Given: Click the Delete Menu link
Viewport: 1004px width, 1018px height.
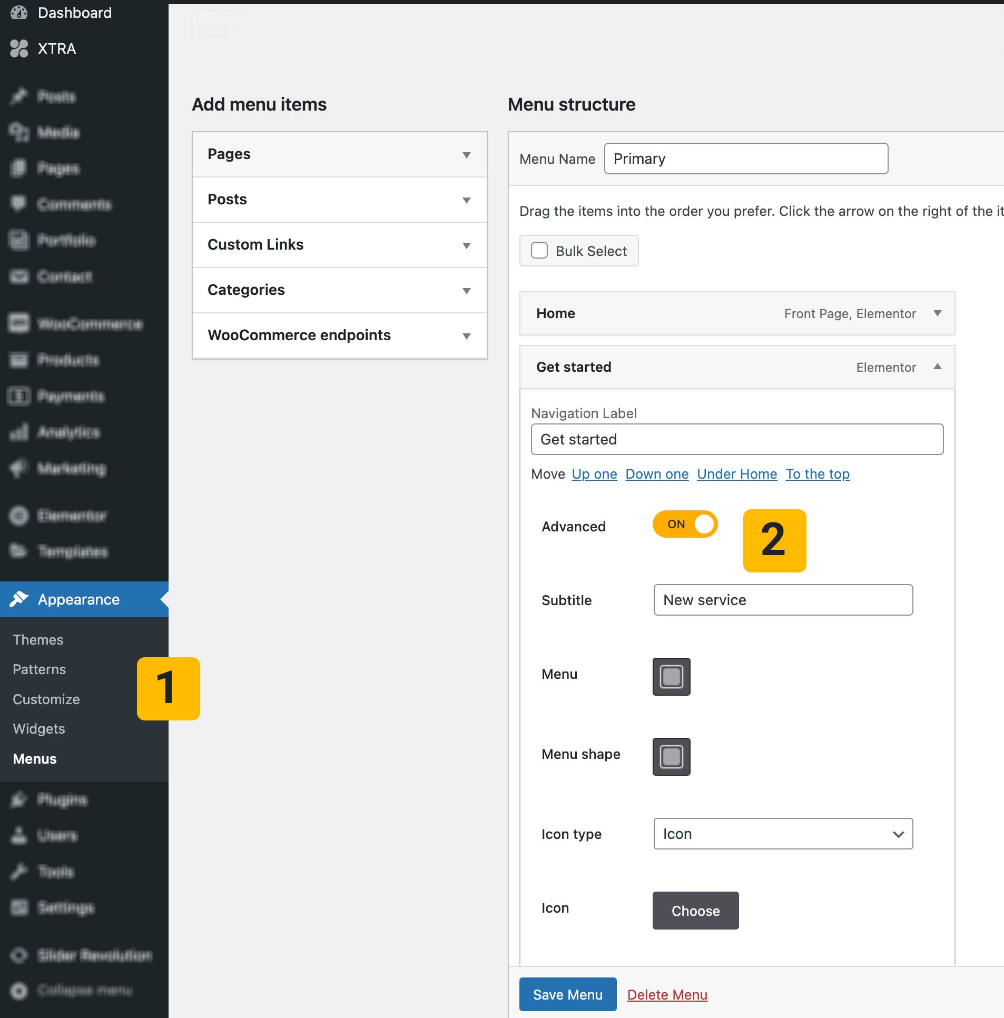Looking at the screenshot, I should click(667, 994).
